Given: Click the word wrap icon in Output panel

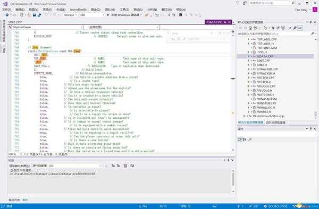Looking at the screenshot, I should point(132,166).
